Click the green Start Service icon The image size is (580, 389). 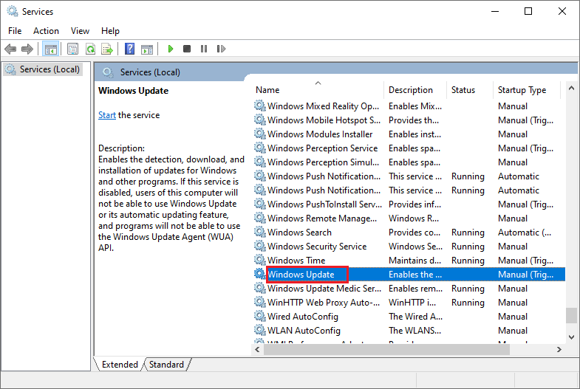pyautogui.click(x=171, y=49)
